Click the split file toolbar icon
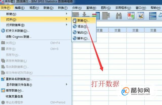162x105 pixels. (x=153, y=16)
